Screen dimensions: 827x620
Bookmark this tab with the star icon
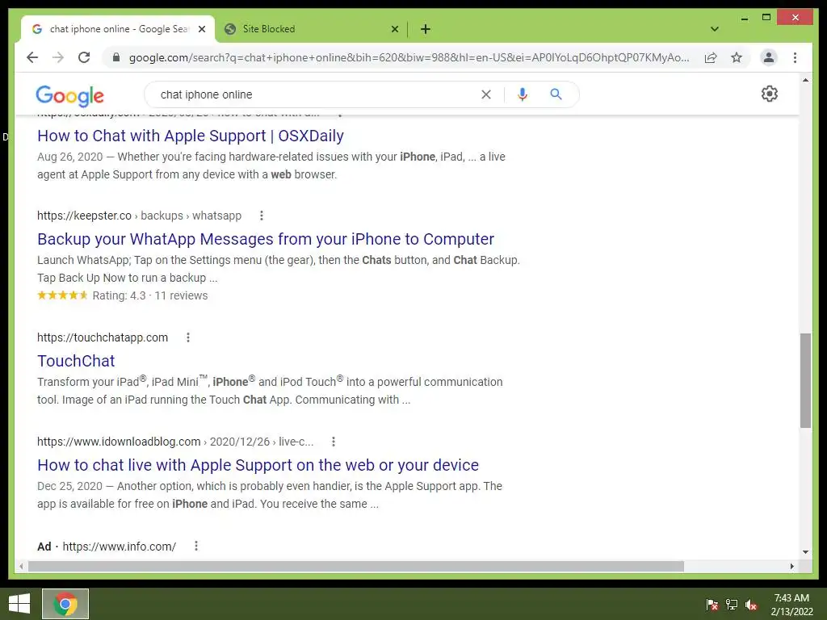pos(737,57)
